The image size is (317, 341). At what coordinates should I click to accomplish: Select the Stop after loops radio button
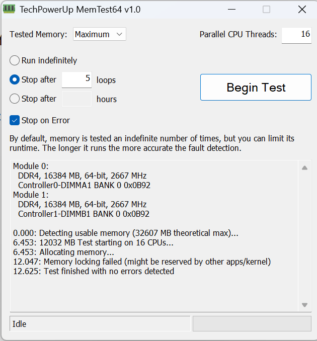pos(15,79)
